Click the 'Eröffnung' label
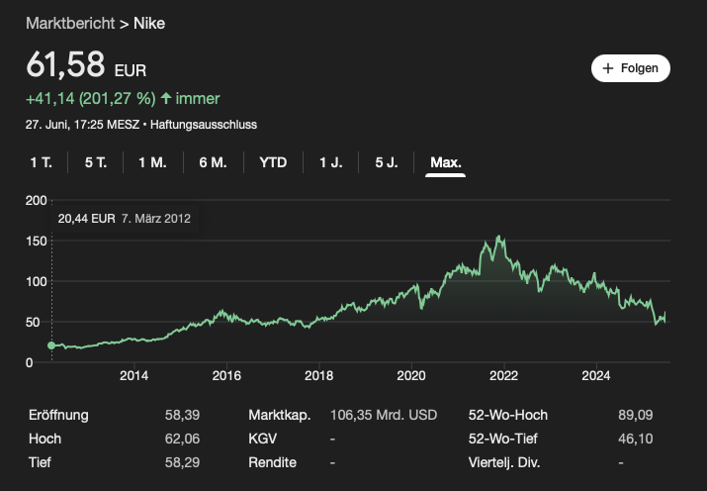The image size is (707, 491). pos(58,415)
